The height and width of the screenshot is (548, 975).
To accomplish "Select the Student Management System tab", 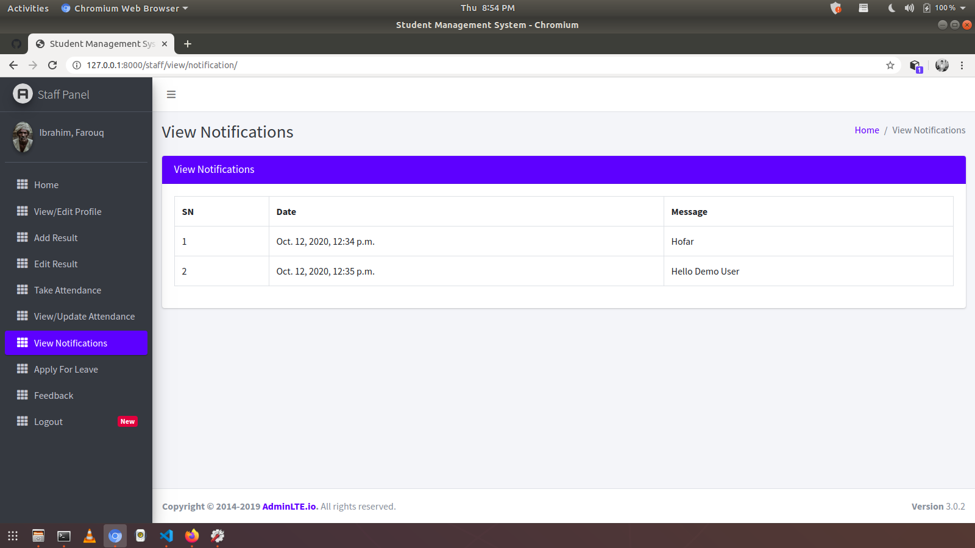I will [x=102, y=44].
